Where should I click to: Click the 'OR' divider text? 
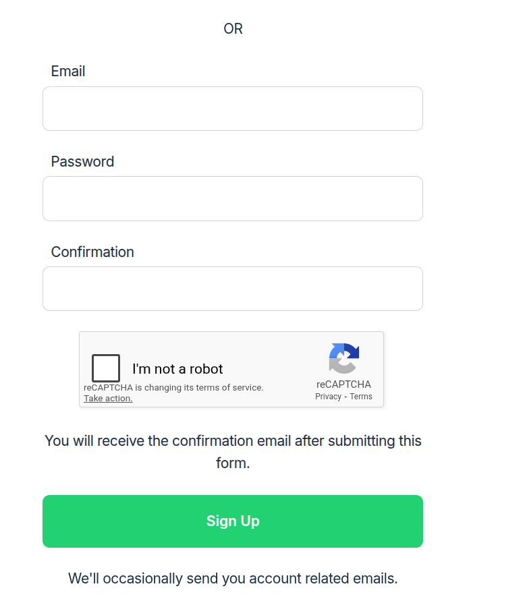tap(233, 29)
